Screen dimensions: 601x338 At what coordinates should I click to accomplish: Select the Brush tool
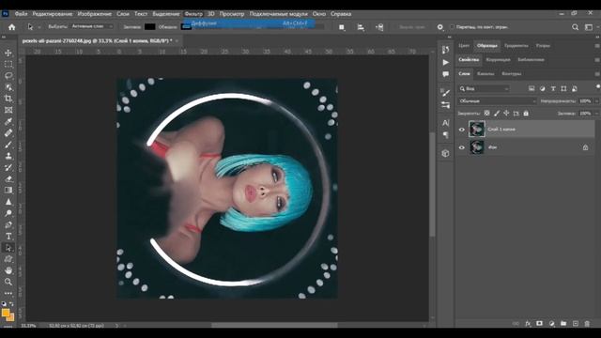tap(8, 145)
